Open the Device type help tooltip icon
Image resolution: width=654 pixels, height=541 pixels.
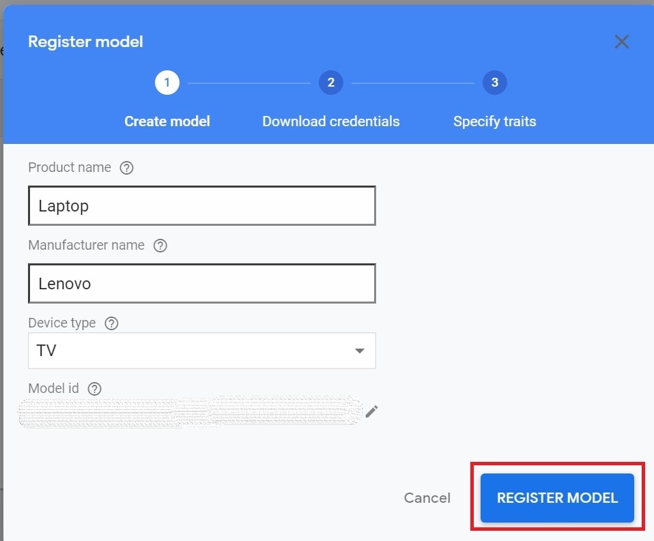111,323
